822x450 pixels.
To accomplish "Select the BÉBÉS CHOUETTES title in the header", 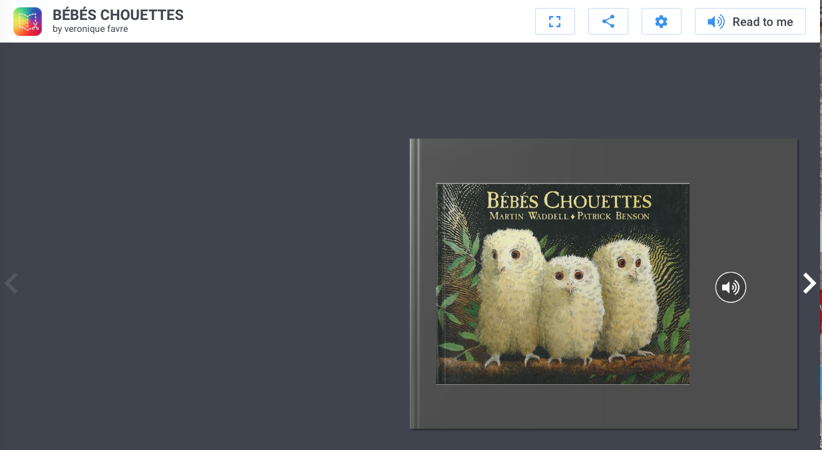I will click(118, 15).
